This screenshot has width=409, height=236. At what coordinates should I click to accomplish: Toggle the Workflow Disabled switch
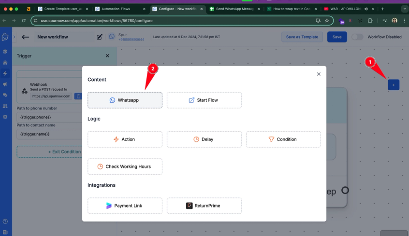coord(357,37)
